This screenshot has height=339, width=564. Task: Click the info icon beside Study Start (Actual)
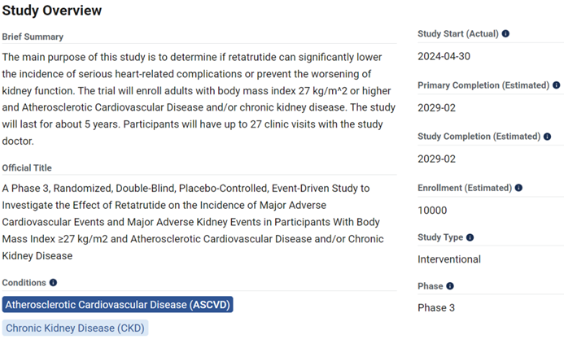(x=506, y=34)
